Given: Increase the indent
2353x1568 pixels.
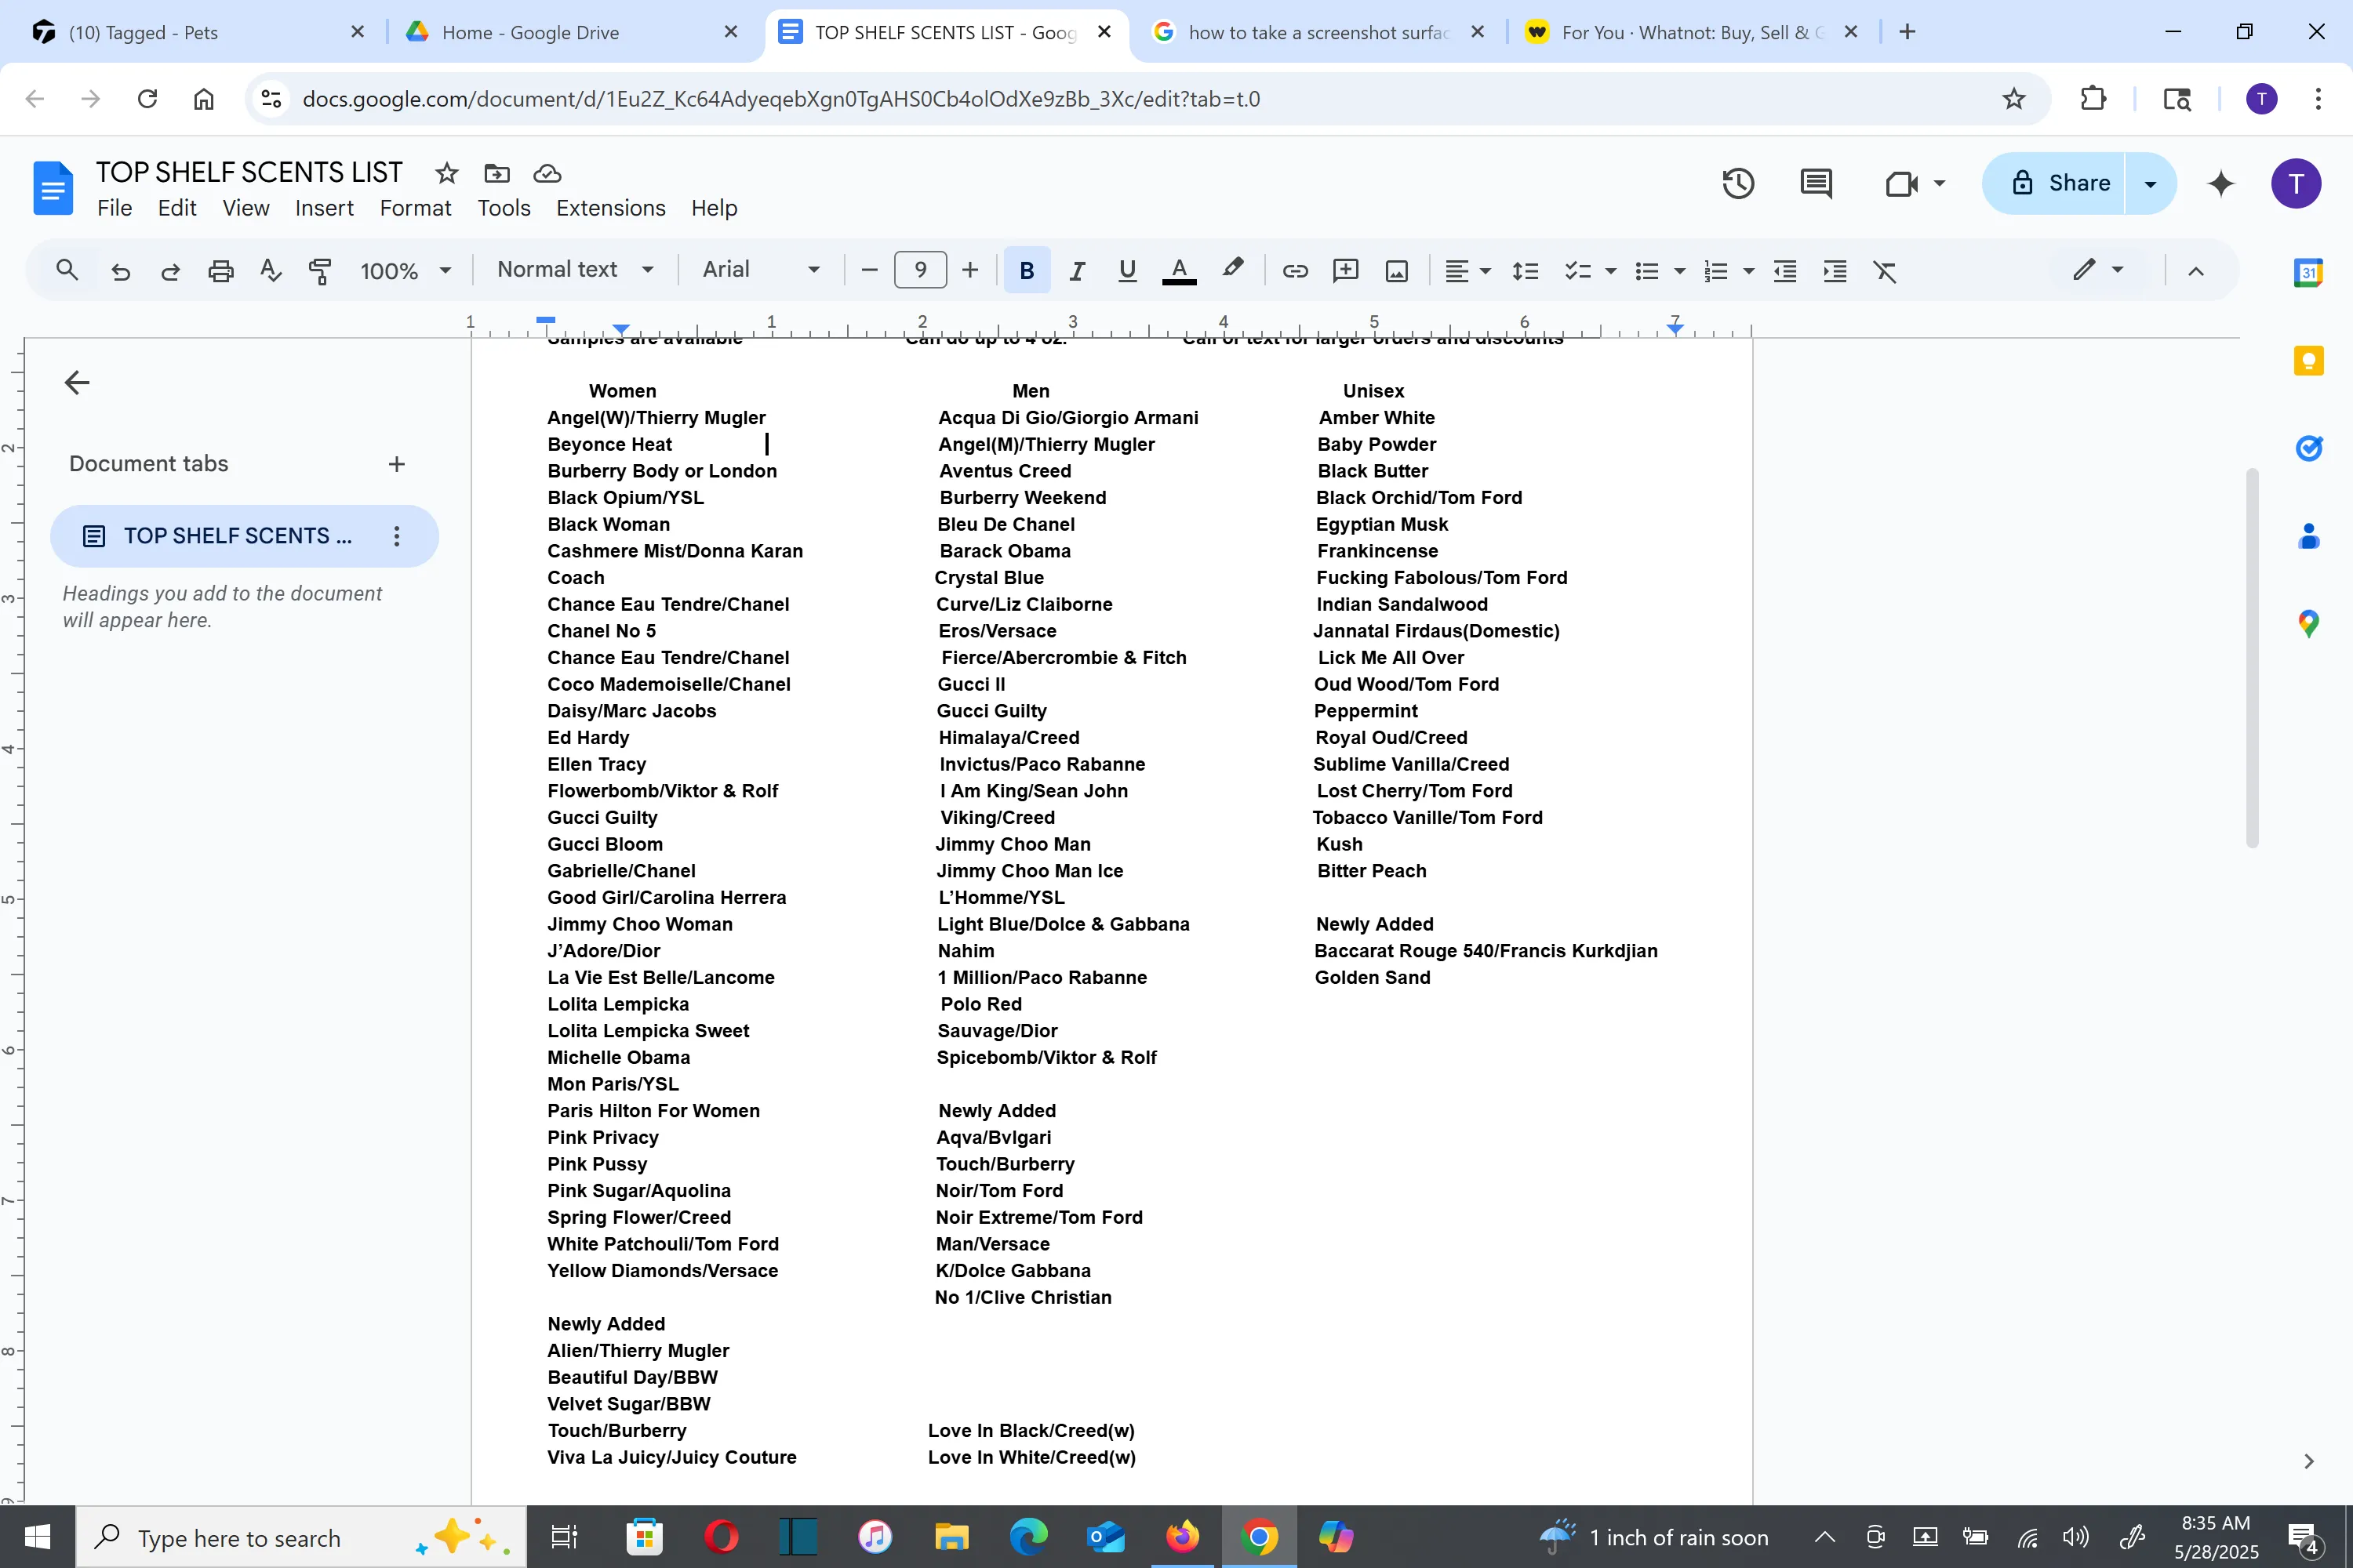Looking at the screenshot, I should click(x=1835, y=271).
